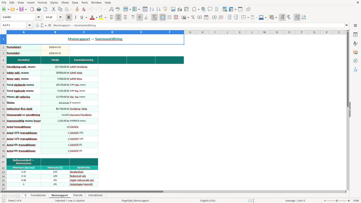
Task: Select the Oversikt sheet tab
Action: [78, 195]
